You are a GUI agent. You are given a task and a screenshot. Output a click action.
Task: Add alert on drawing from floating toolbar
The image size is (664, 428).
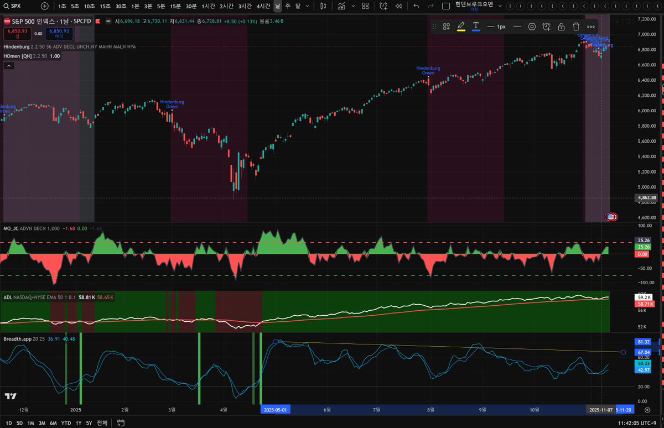pyautogui.click(x=547, y=27)
